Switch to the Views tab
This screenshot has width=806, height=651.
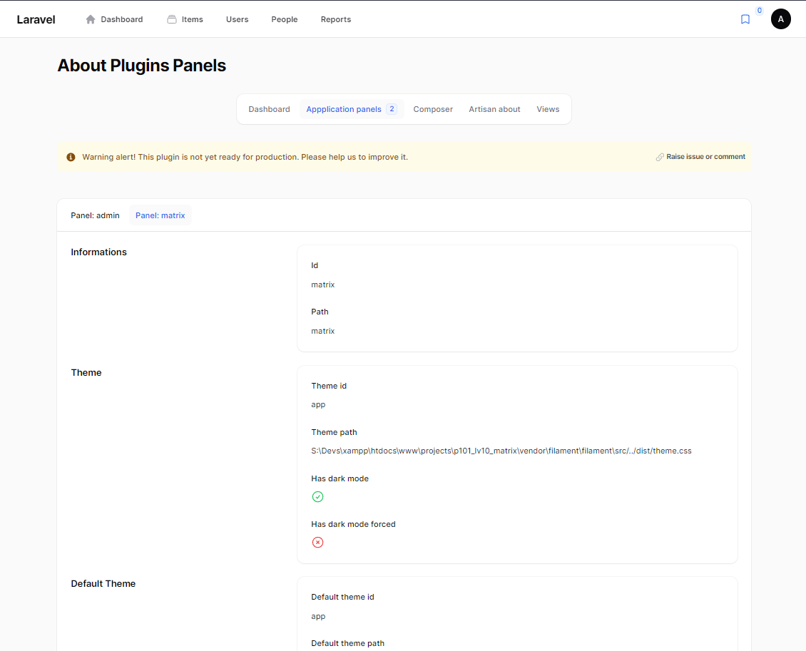(548, 109)
